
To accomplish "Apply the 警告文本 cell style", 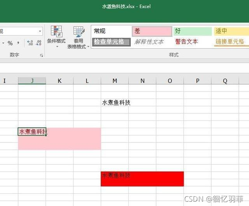I will click(x=193, y=42).
